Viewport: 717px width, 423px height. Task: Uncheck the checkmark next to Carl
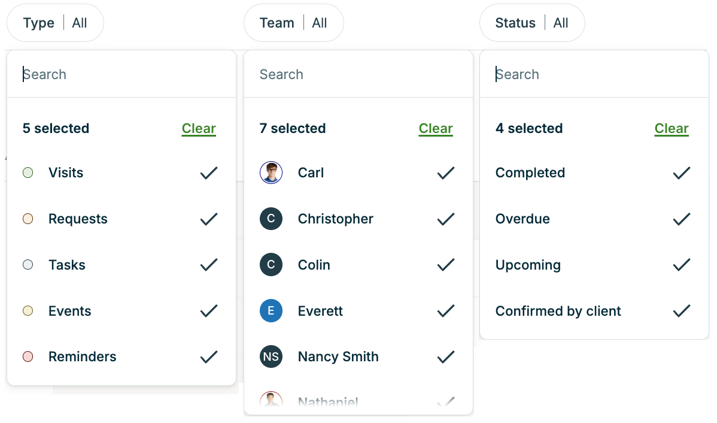[445, 173]
